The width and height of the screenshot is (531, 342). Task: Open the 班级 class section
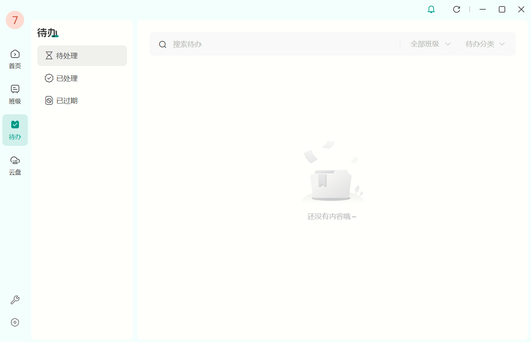(15, 95)
